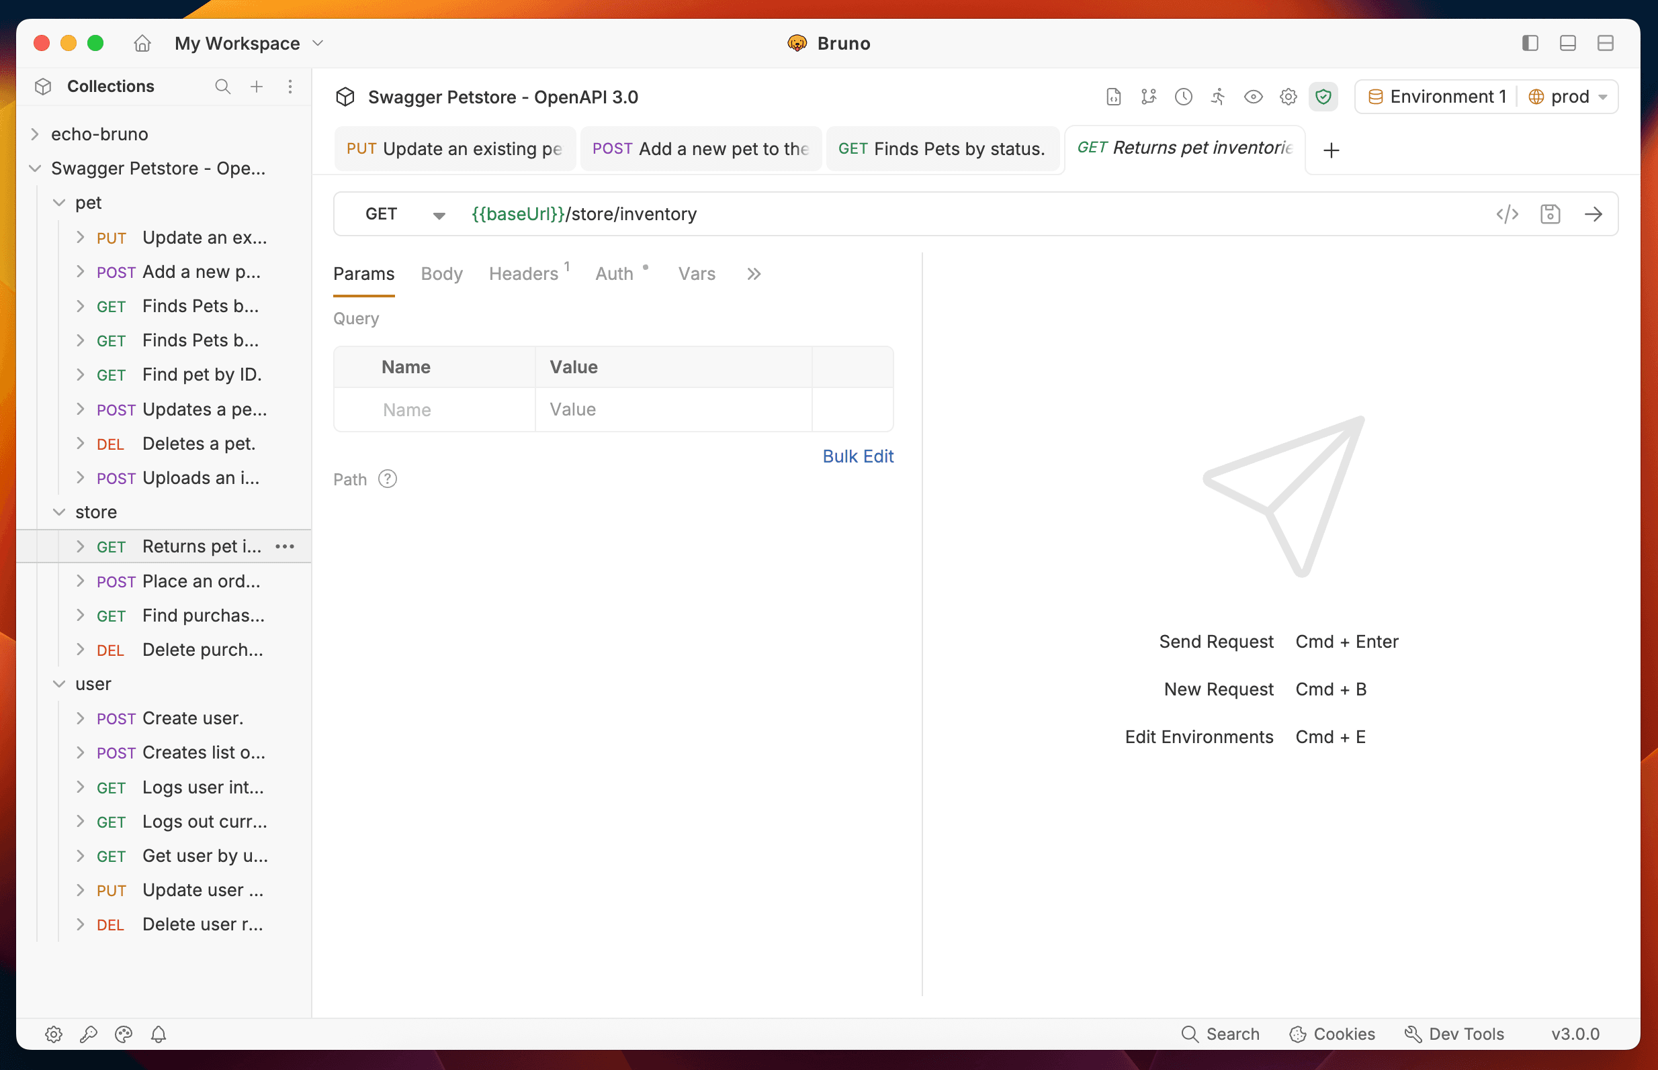
Task: Click the save request disk icon
Action: [1551, 214]
